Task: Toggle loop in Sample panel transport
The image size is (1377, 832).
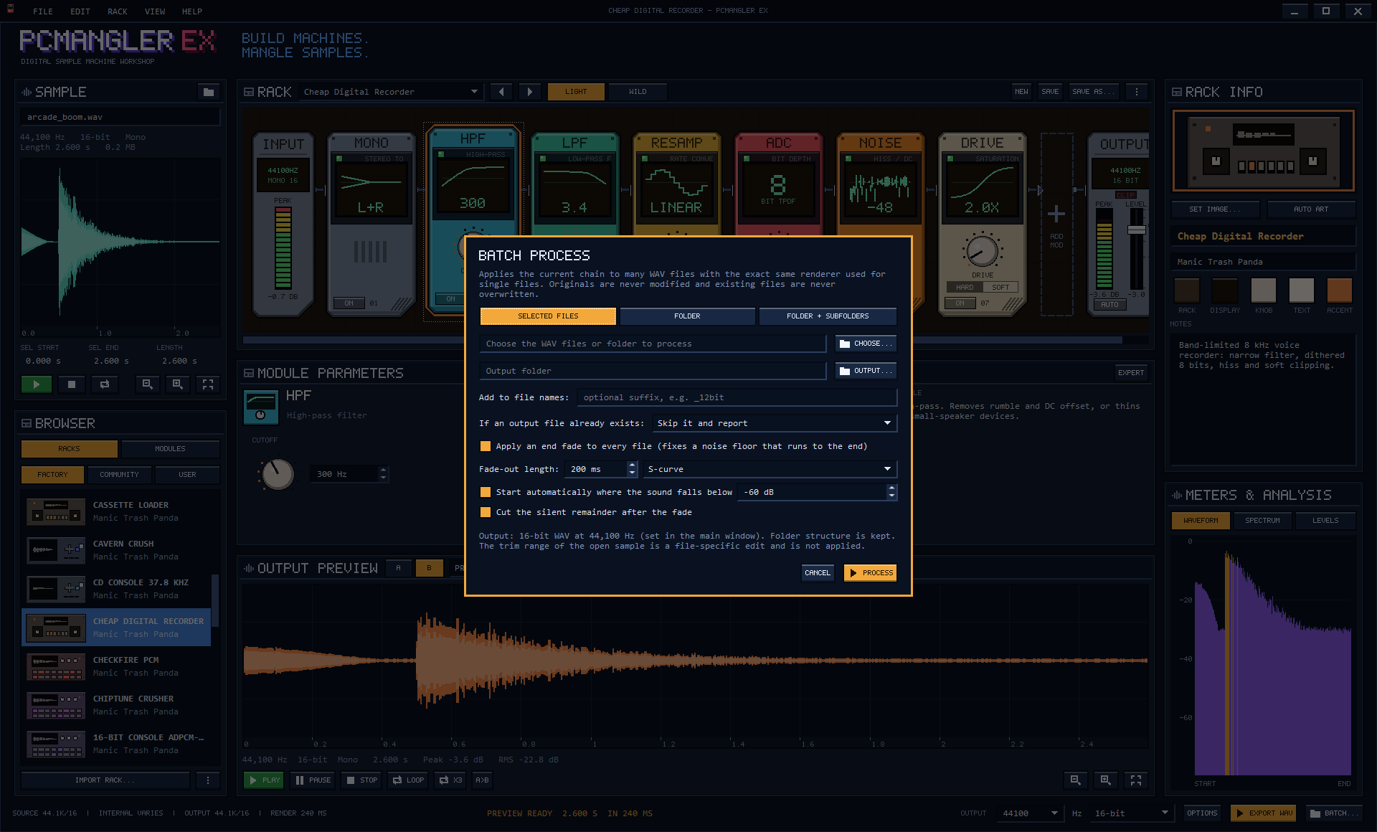Action: click(x=105, y=384)
